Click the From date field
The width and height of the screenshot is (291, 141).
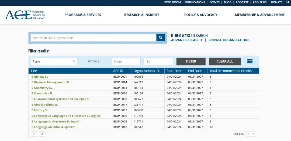[126, 62]
